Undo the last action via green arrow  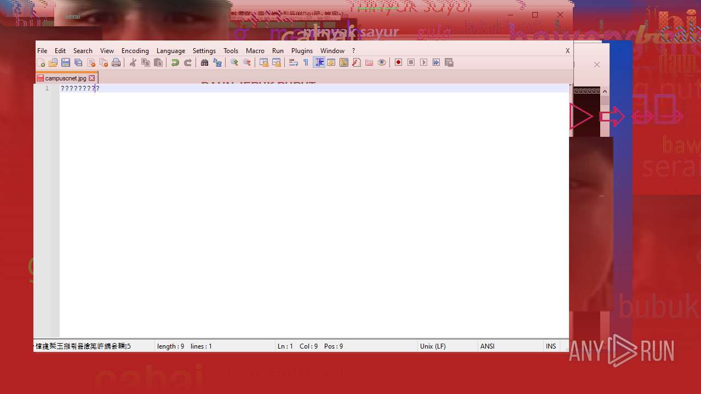(x=175, y=62)
